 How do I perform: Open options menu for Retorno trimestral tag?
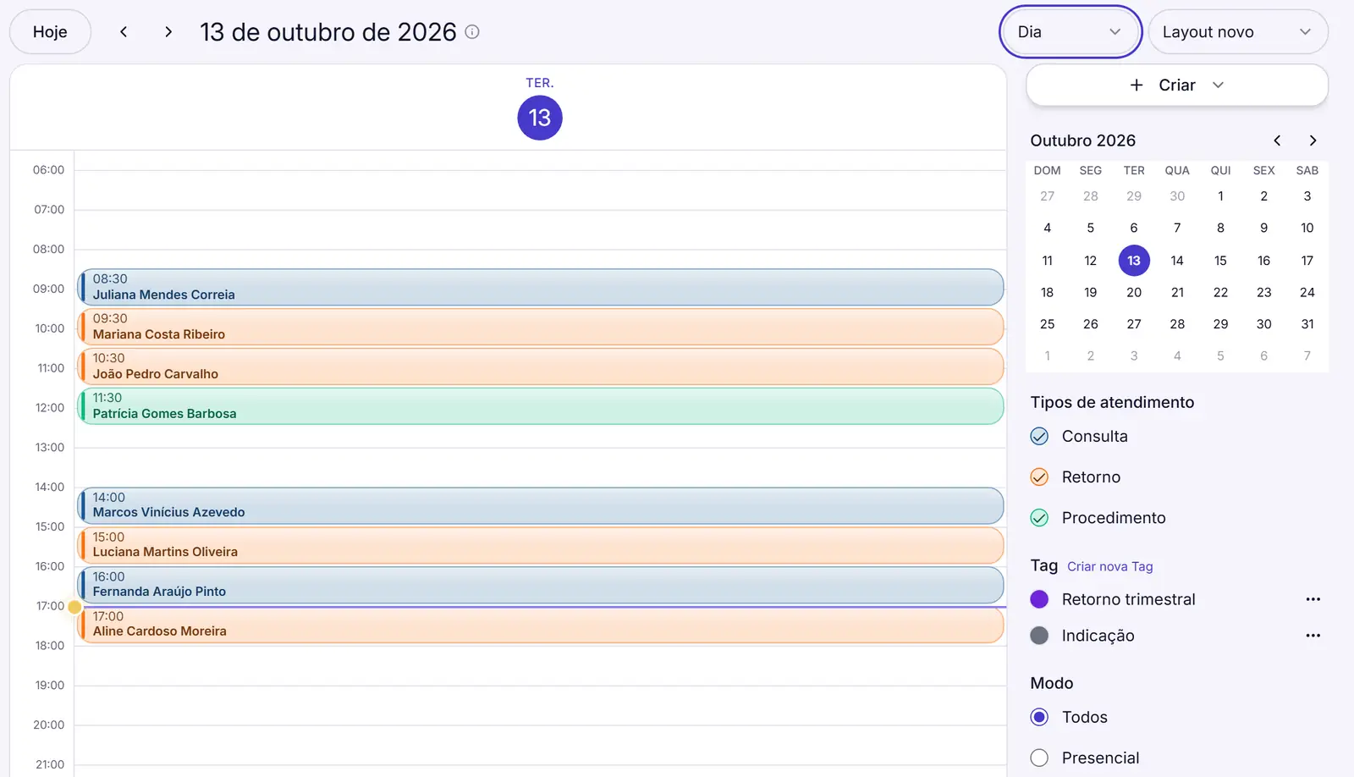[1313, 599]
